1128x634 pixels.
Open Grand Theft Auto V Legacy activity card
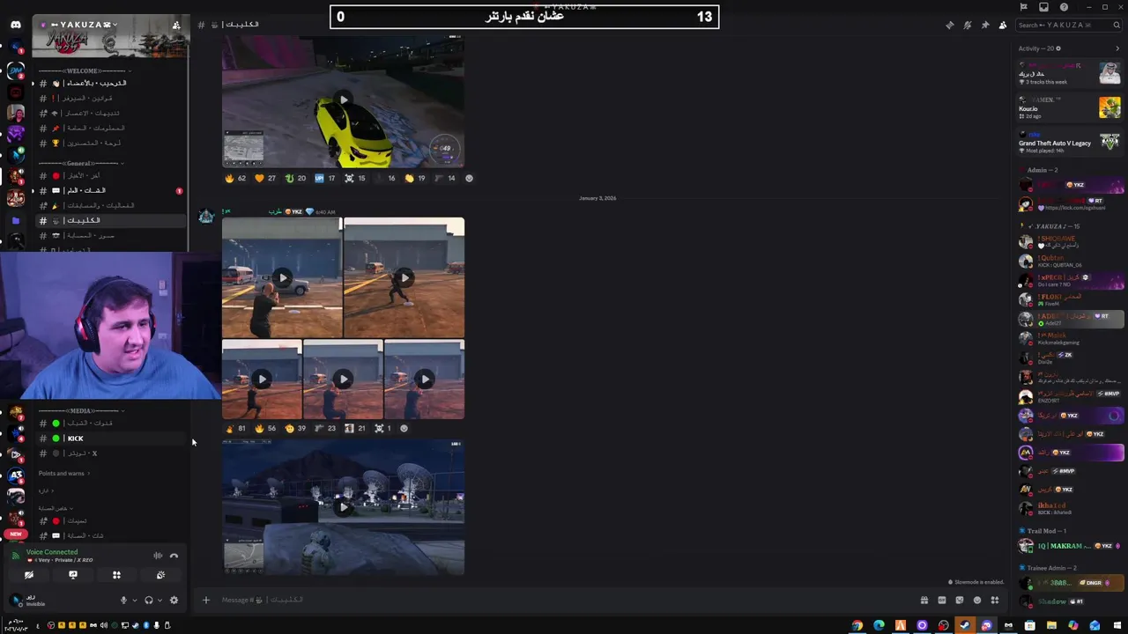click(x=1069, y=142)
